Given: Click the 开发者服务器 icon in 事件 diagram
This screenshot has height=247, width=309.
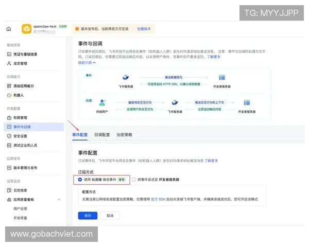Looking at the screenshot, I should [x=222, y=77].
